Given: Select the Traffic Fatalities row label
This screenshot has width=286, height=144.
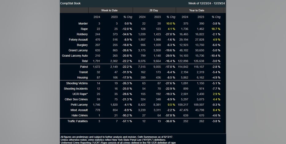Looking at the screenshot, I should (77, 121).
